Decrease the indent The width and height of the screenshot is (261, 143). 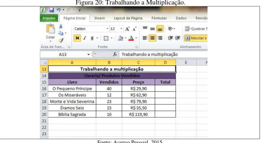[170, 38]
